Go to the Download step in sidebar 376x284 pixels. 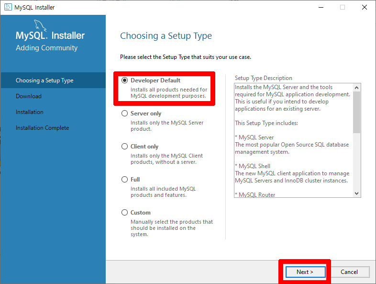[x=29, y=96]
